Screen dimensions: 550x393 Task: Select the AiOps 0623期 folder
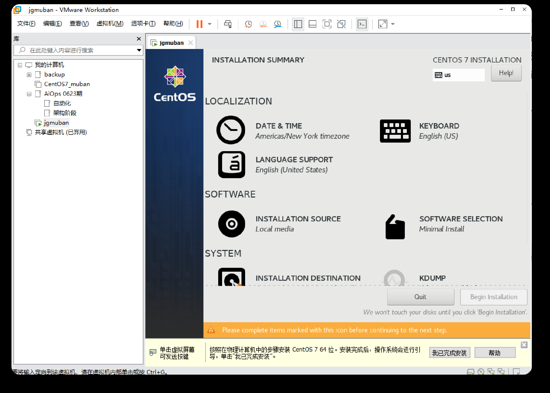[63, 94]
